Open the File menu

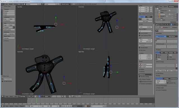[6, 4]
